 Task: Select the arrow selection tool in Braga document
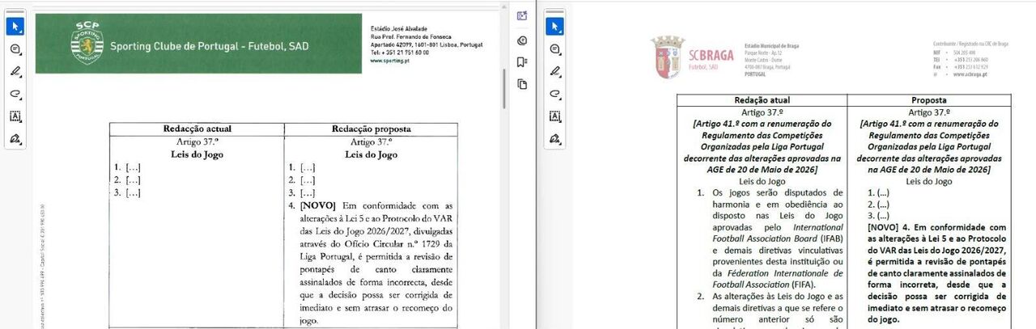point(554,27)
